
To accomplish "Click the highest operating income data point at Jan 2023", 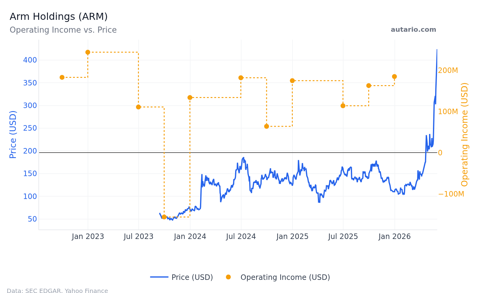I will pos(88,52).
